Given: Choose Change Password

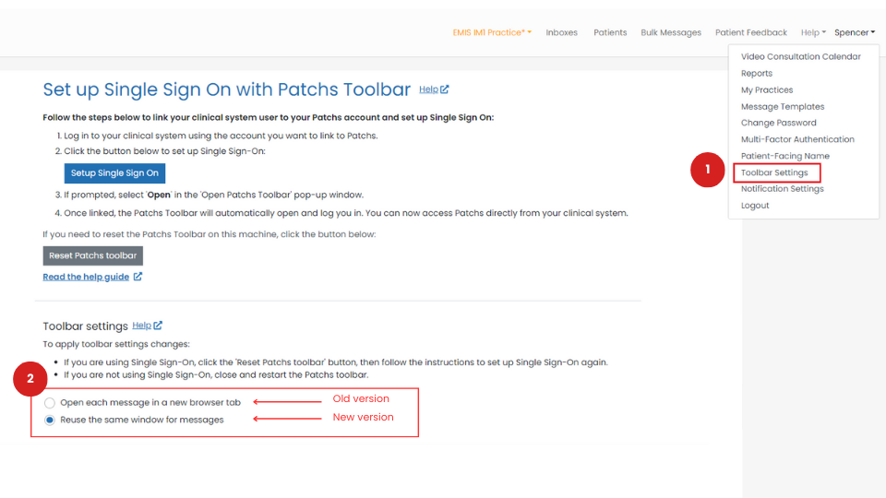Looking at the screenshot, I should click(x=779, y=123).
